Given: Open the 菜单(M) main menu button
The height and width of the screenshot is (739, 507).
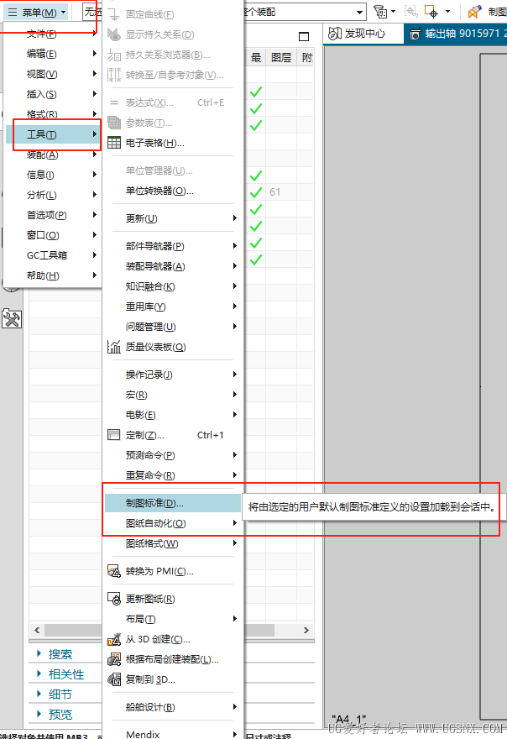Looking at the screenshot, I should pos(37,13).
